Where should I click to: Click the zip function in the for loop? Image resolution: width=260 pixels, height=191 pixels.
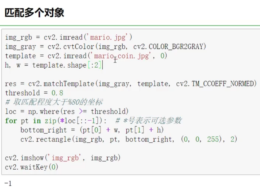[x=48, y=121]
